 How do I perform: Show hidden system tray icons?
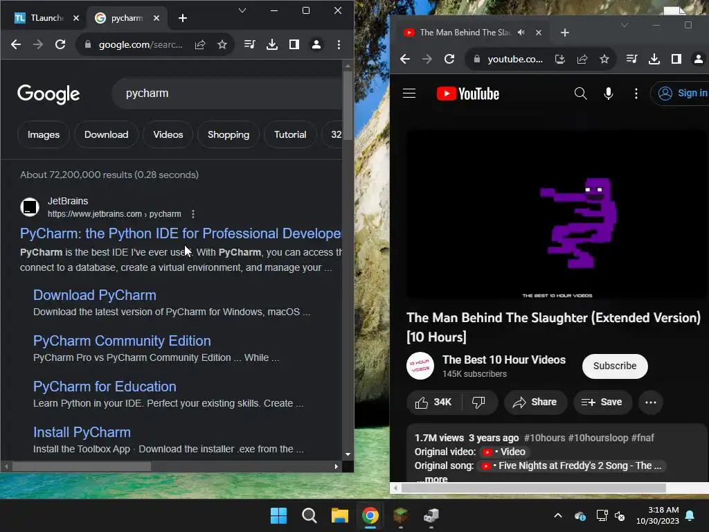tap(558, 515)
